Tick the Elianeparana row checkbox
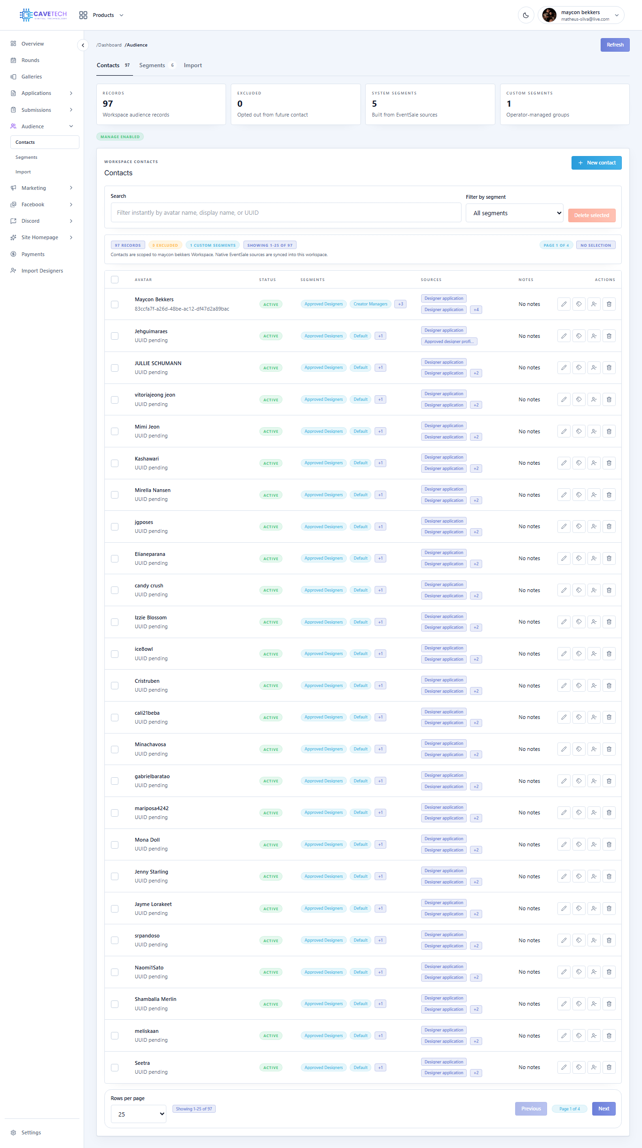 tap(115, 559)
